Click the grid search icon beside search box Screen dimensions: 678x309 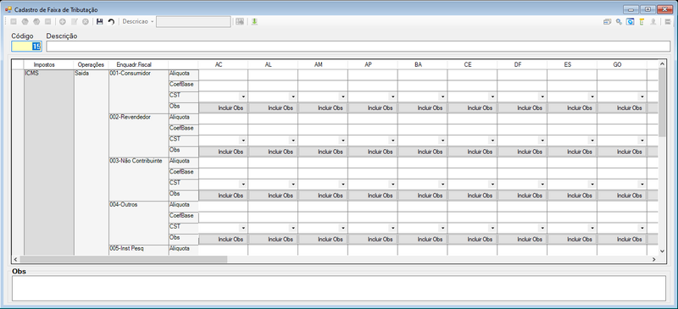point(240,22)
